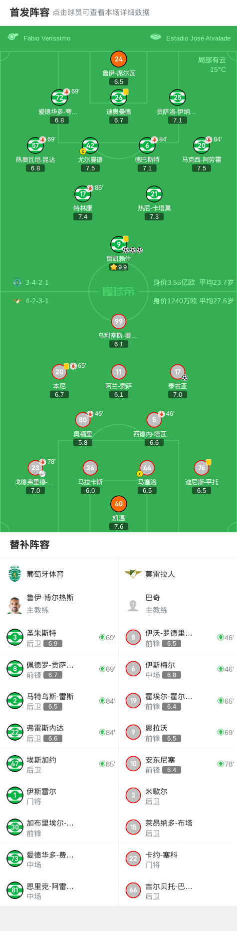Open substitute goalkeeper 卡约-塞科 number 22
This screenshot has height=931, width=237.
click(x=178, y=859)
